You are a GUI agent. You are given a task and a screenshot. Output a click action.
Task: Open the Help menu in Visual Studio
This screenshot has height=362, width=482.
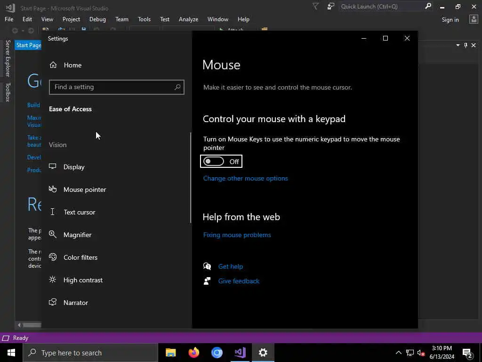tap(243, 19)
